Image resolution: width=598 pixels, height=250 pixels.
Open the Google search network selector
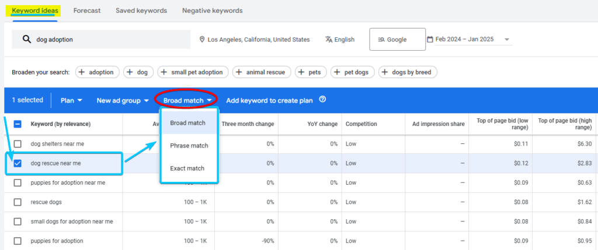click(397, 39)
